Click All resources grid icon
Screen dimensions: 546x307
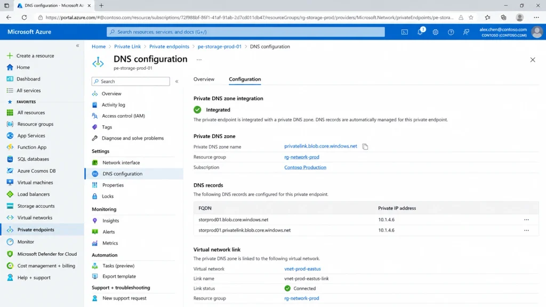point(10,112)
